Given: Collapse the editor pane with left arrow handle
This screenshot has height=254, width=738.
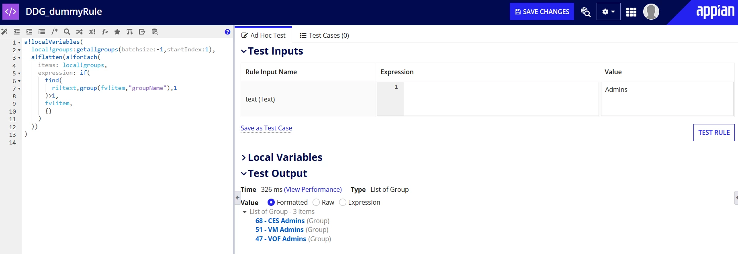Looking at the screenshot, I should point(237,197).
